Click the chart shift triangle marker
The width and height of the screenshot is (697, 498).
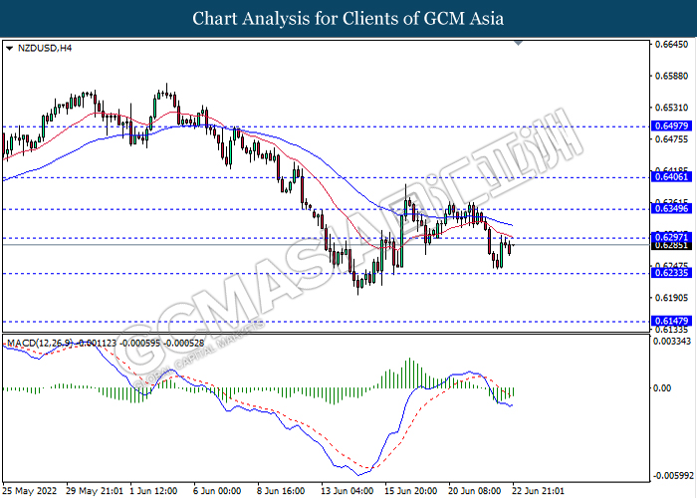coord(519,43)
